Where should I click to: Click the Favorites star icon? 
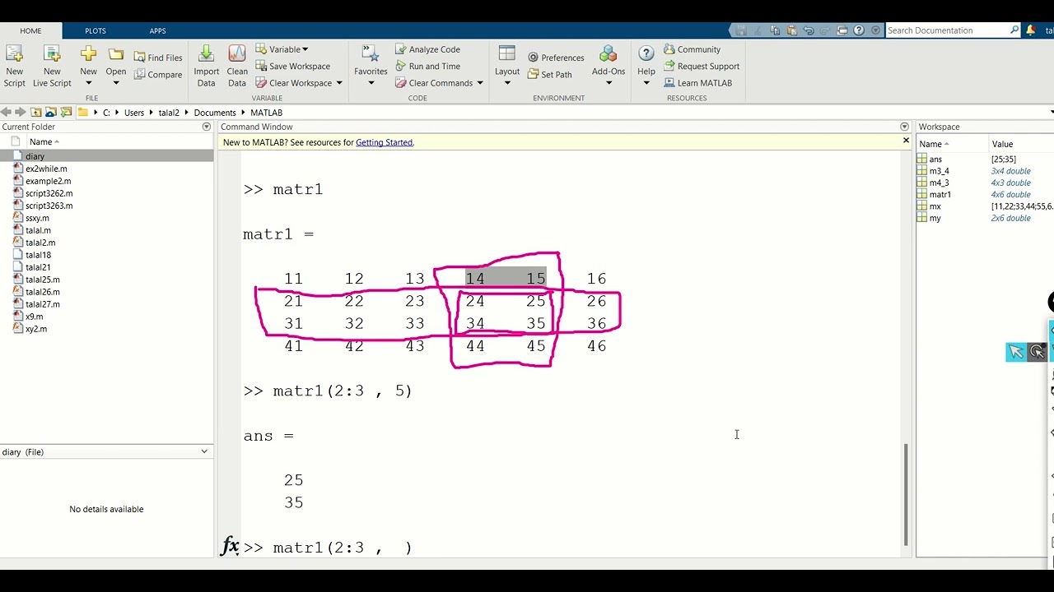(x=371, y=54)
